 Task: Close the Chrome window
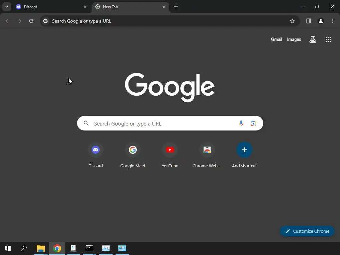332,7
